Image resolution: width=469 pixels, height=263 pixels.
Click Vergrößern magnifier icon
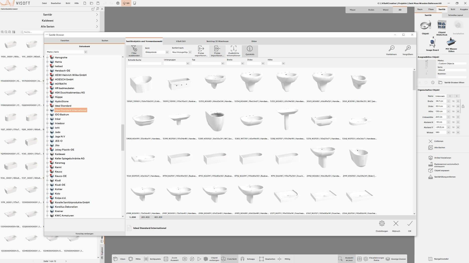(408, 48)
